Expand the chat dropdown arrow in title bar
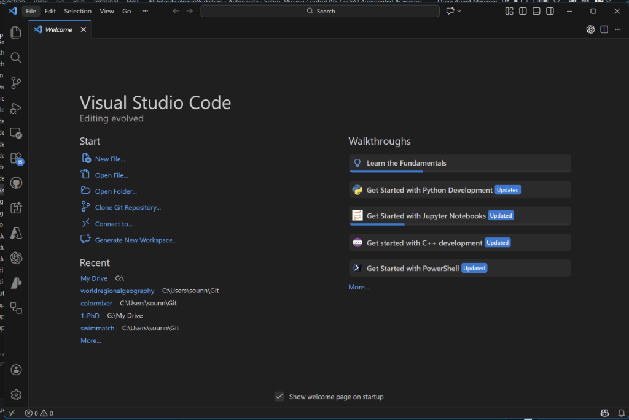 (459, 11)
